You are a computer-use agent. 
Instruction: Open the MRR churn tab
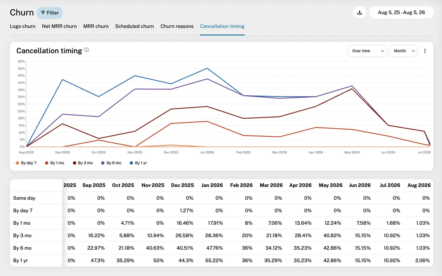(96, 26)
